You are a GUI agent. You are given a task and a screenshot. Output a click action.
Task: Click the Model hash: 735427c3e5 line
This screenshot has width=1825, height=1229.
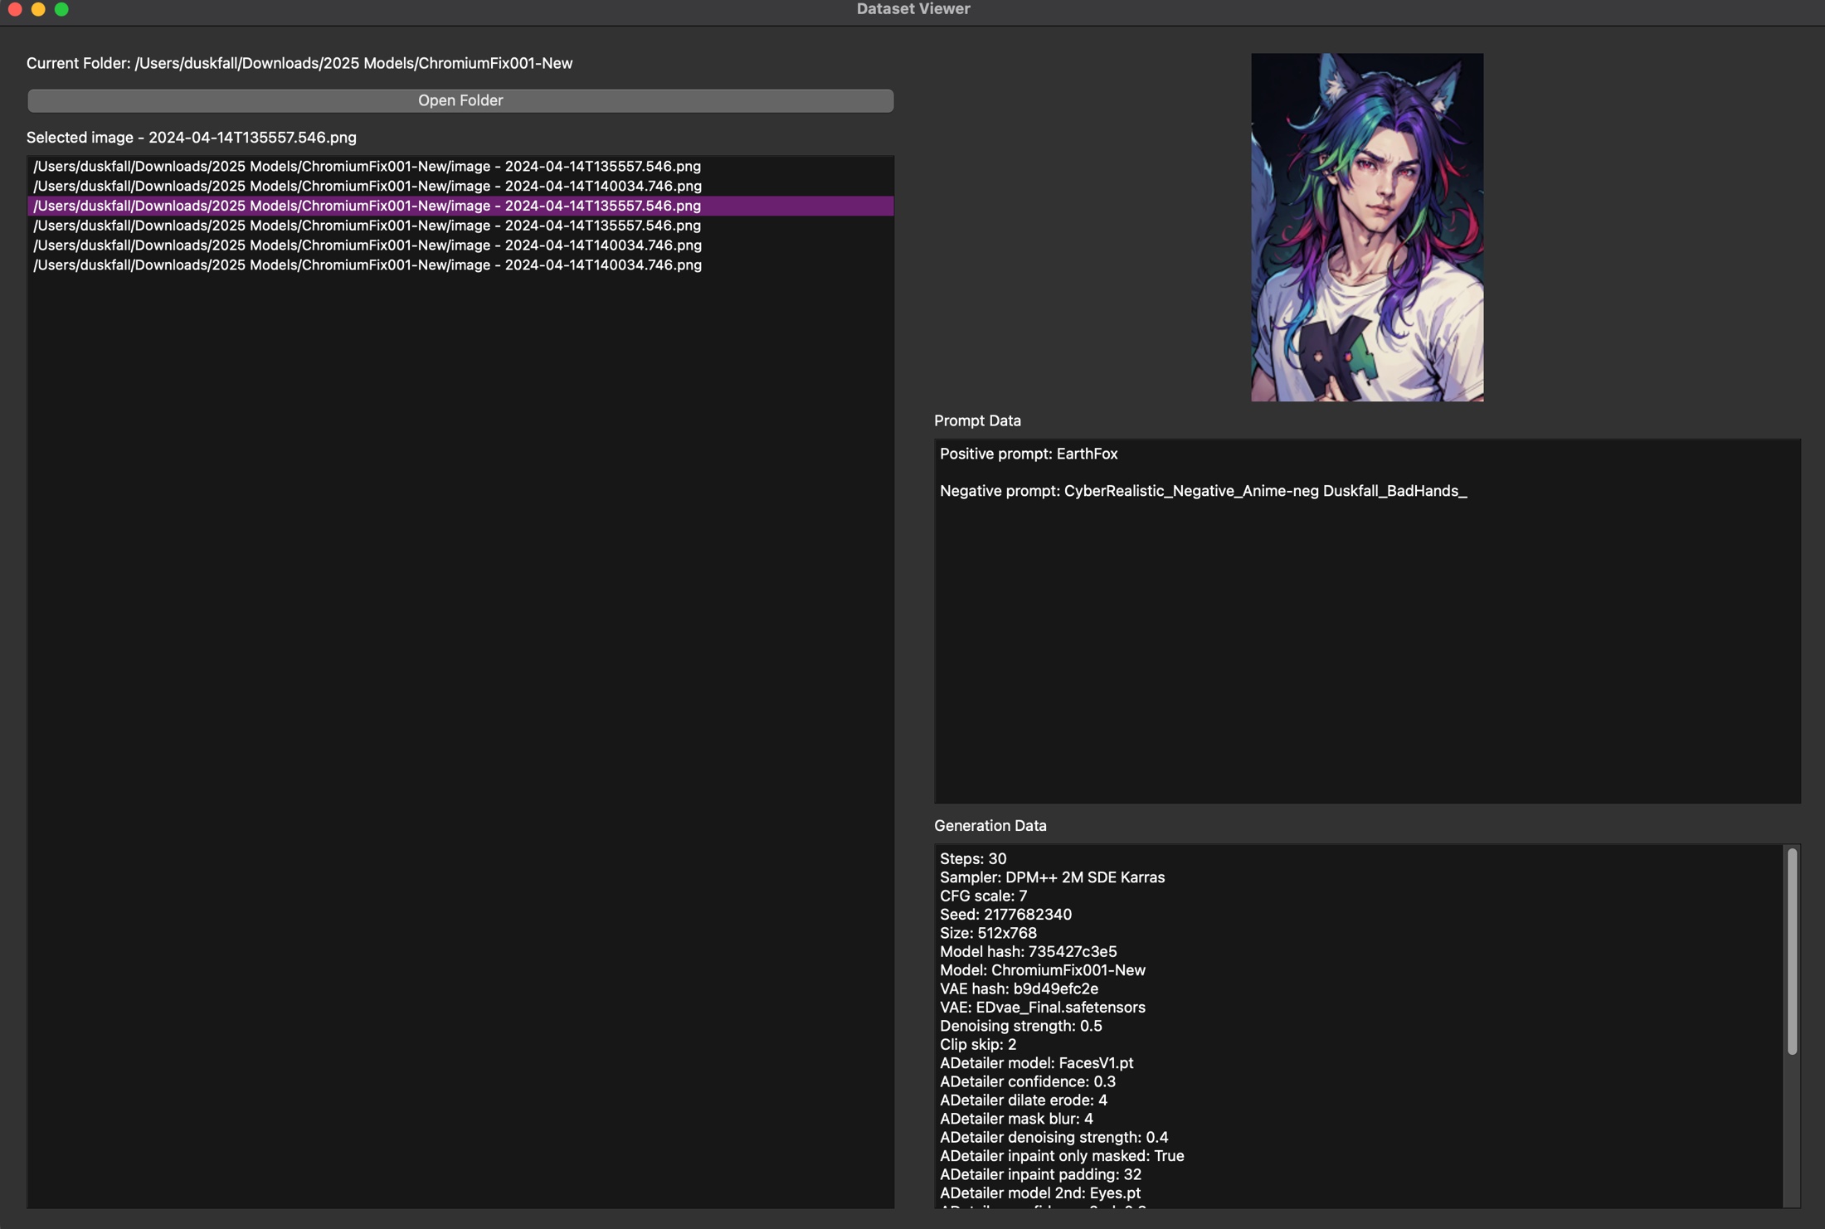1028,951
